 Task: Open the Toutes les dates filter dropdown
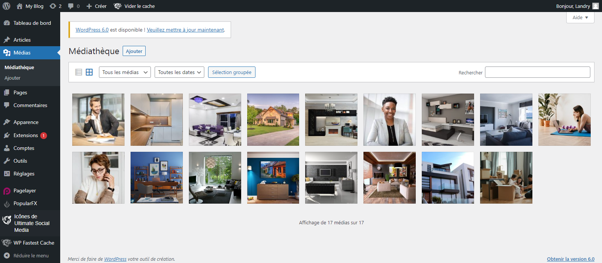179,72
